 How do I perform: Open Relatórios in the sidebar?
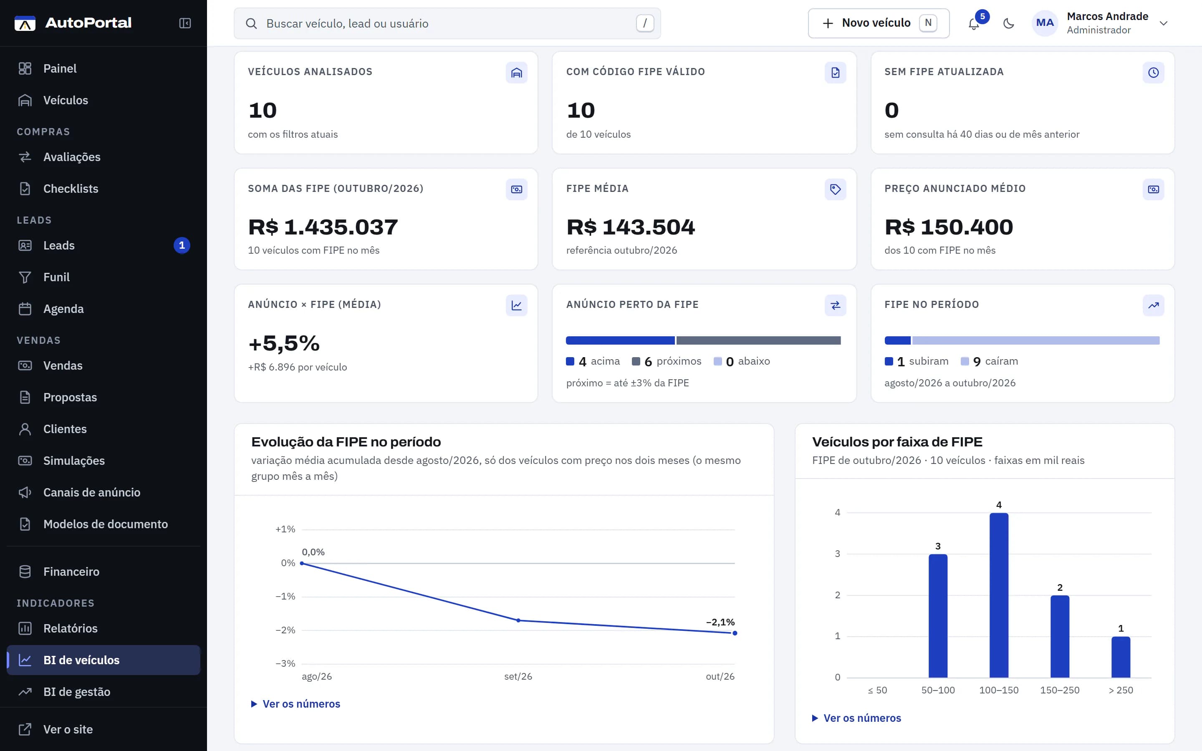tap(104, 628)
